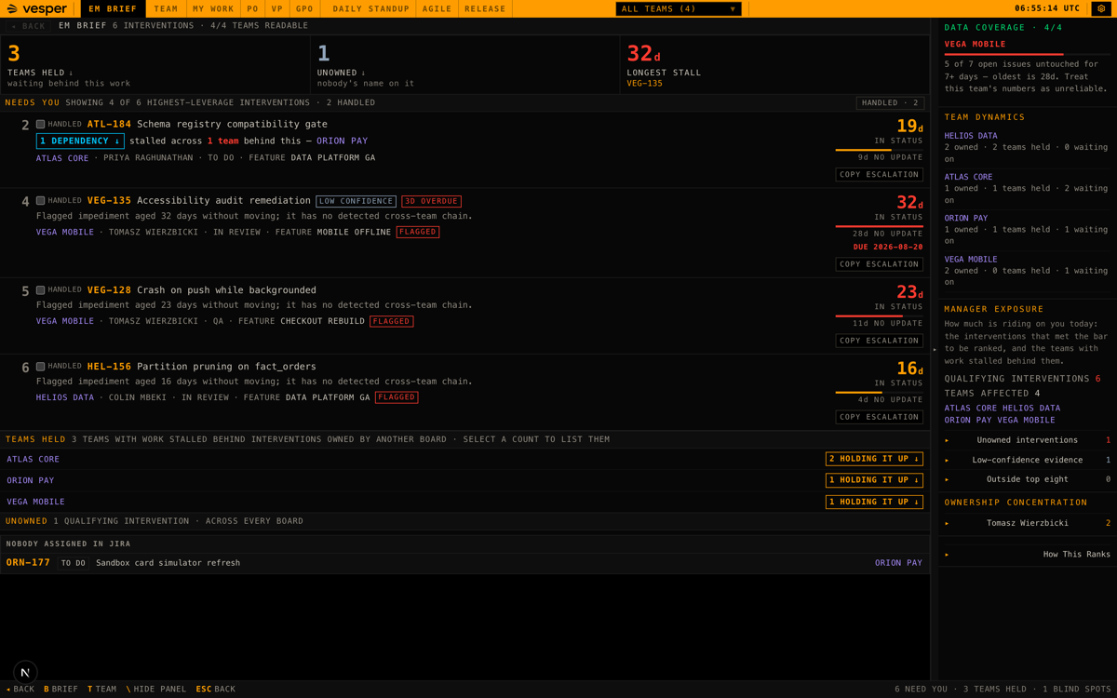Click the 32d status bar for VEG-135
This screenshot has height=698, width=1117.
click(x=879, y=226)
